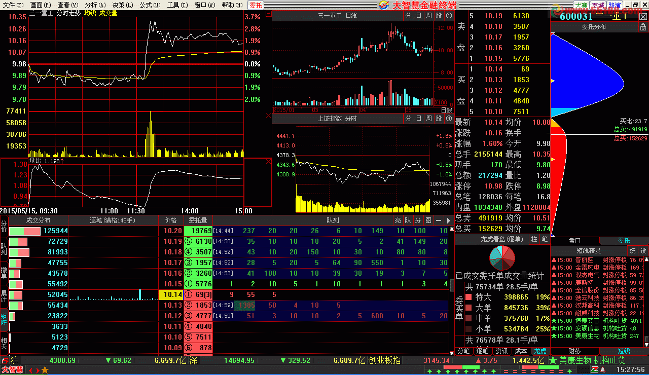Click the 商城 button at top right
Screen dimensions: 649x375
point(598,5)
